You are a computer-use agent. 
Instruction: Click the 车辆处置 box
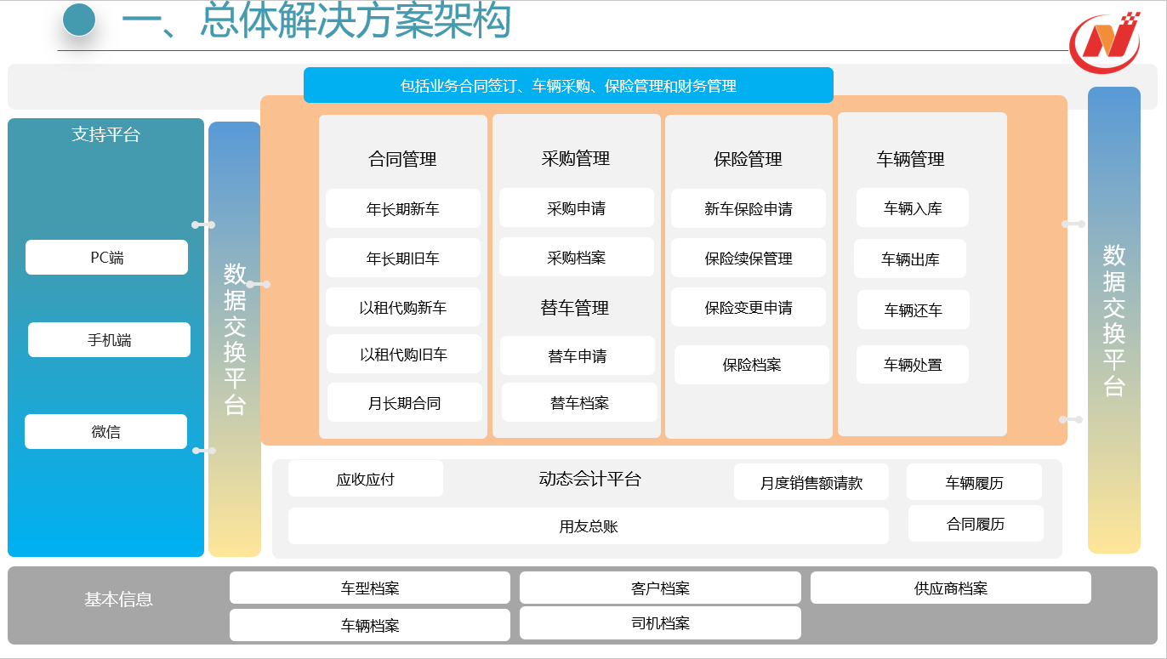pos(913,365)
